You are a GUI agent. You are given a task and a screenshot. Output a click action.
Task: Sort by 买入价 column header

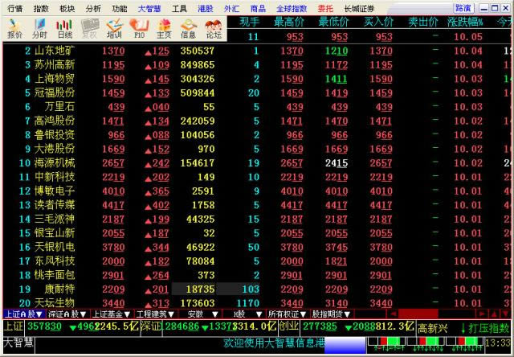click(378, 23)
